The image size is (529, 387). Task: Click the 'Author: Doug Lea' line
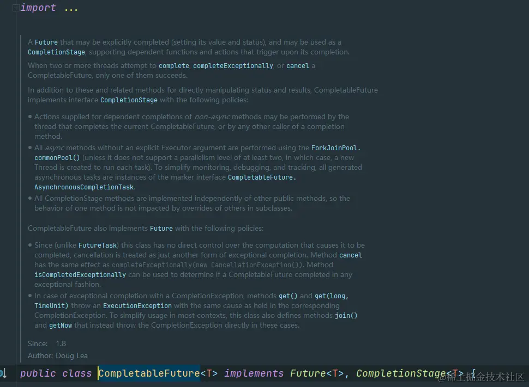(58, 355)
